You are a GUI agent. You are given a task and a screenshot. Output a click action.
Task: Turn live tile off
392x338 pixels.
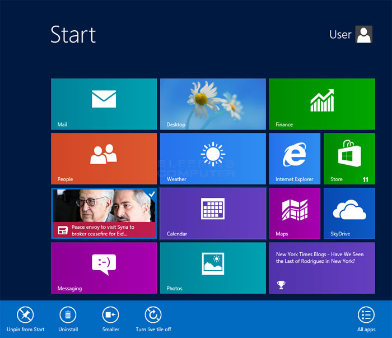153,320
